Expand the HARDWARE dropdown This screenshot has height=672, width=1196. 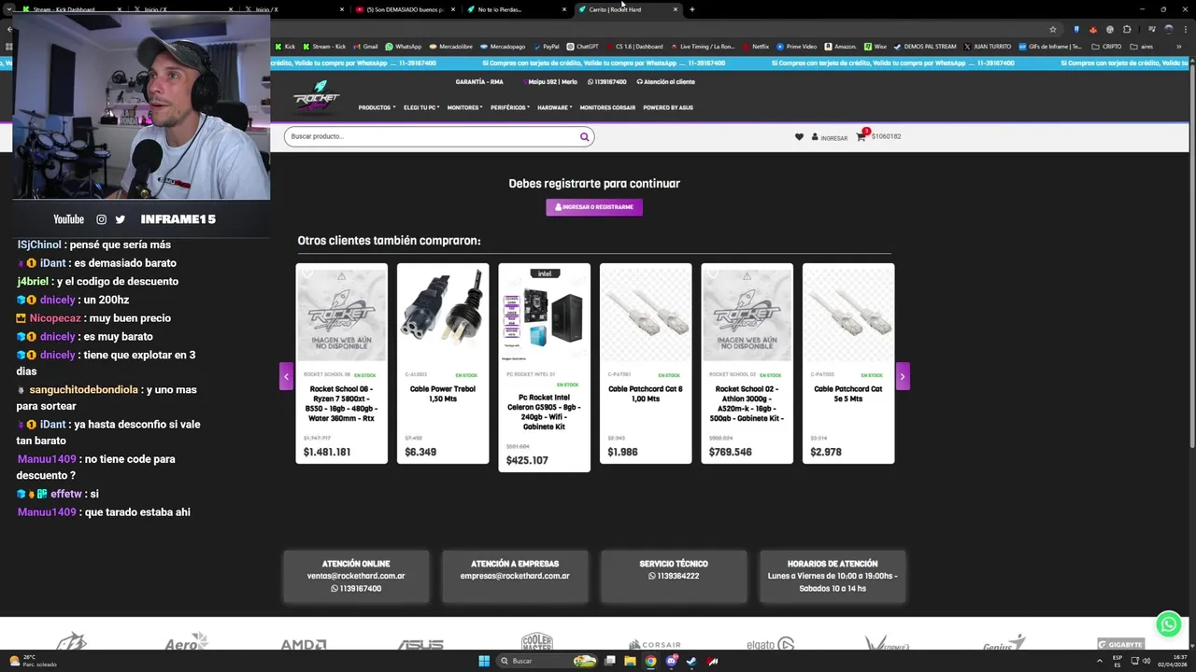coord(555,107)
